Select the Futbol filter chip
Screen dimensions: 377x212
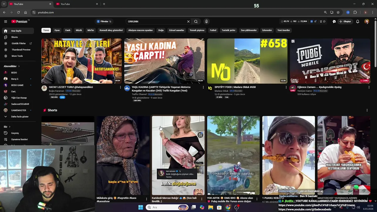[213, 30]
